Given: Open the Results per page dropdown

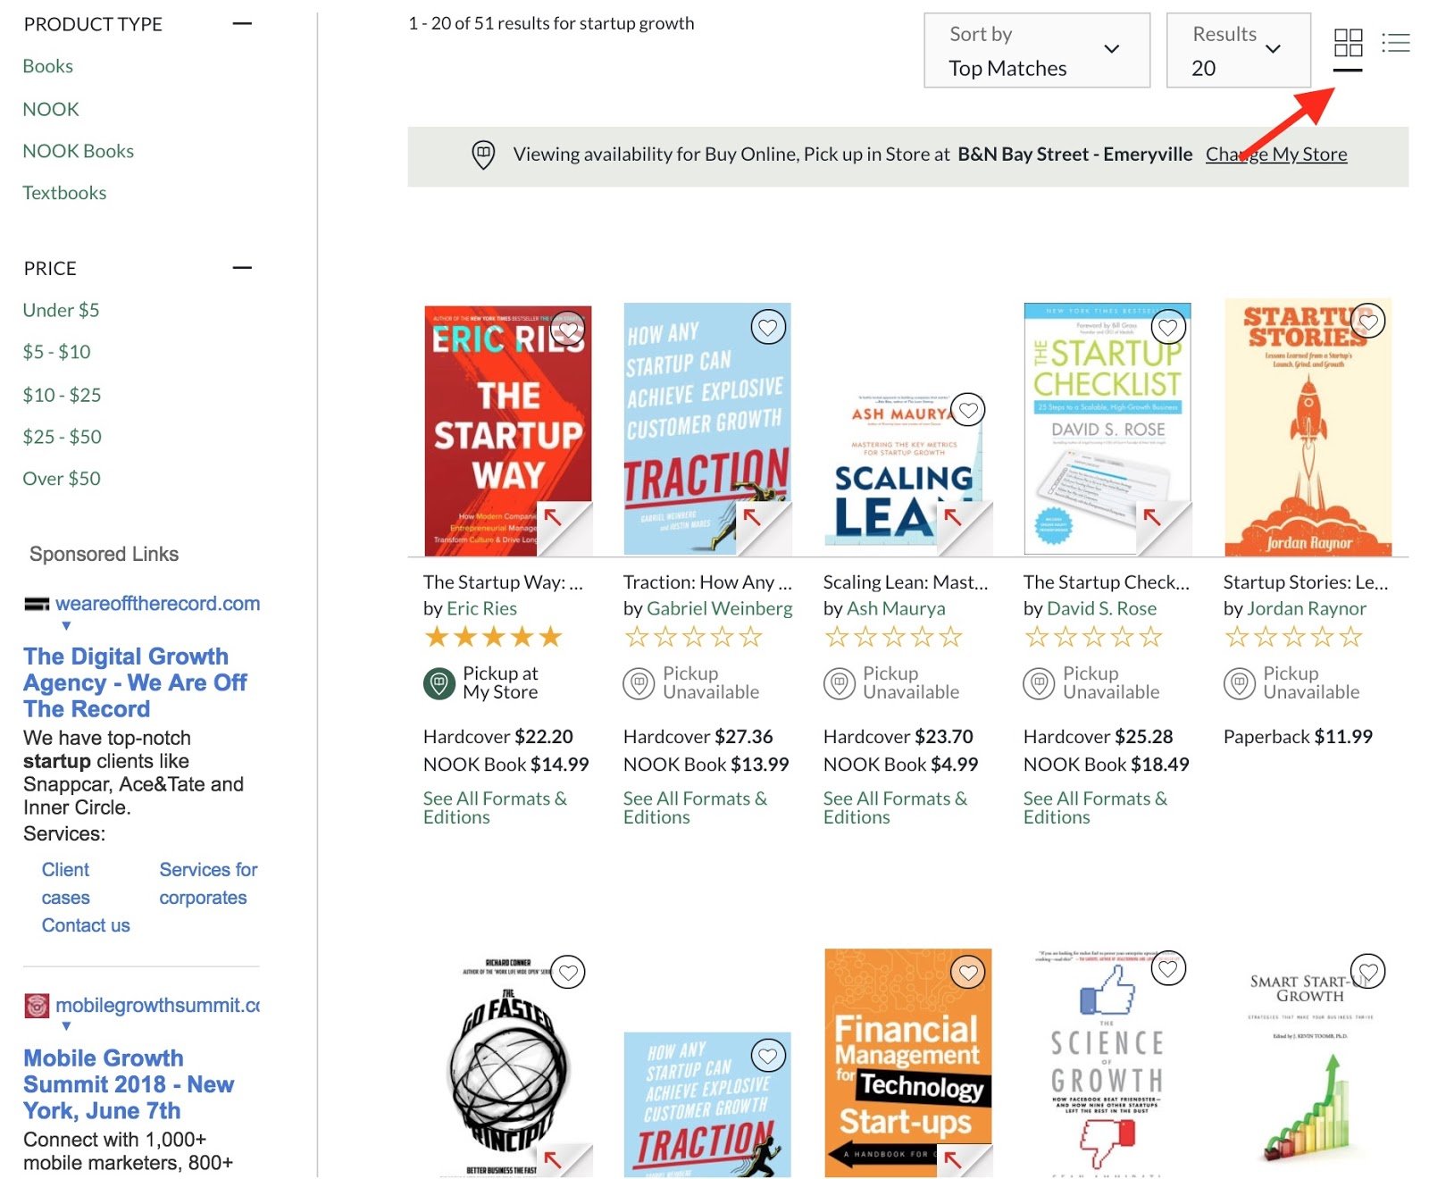Looking at the screenshot, I should coord(1239,50).
